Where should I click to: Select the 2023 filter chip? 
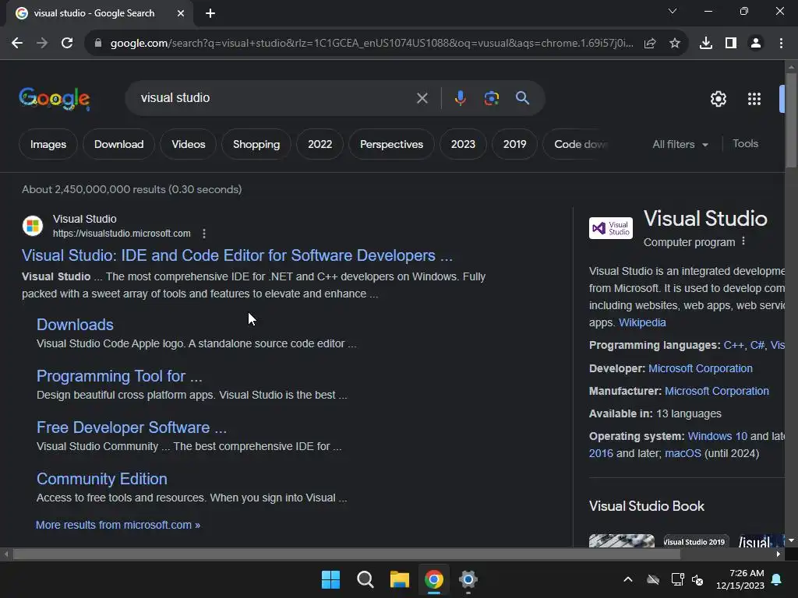[463, 144]
